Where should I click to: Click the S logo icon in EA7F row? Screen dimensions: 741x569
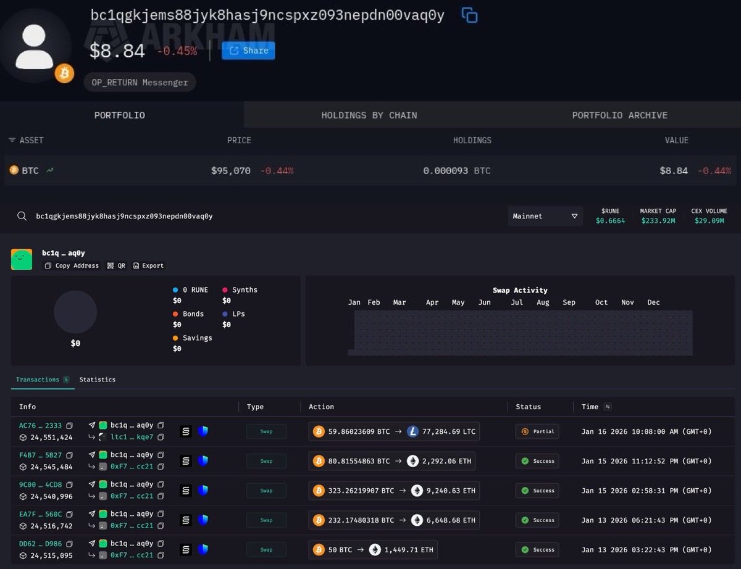point(186,520)
